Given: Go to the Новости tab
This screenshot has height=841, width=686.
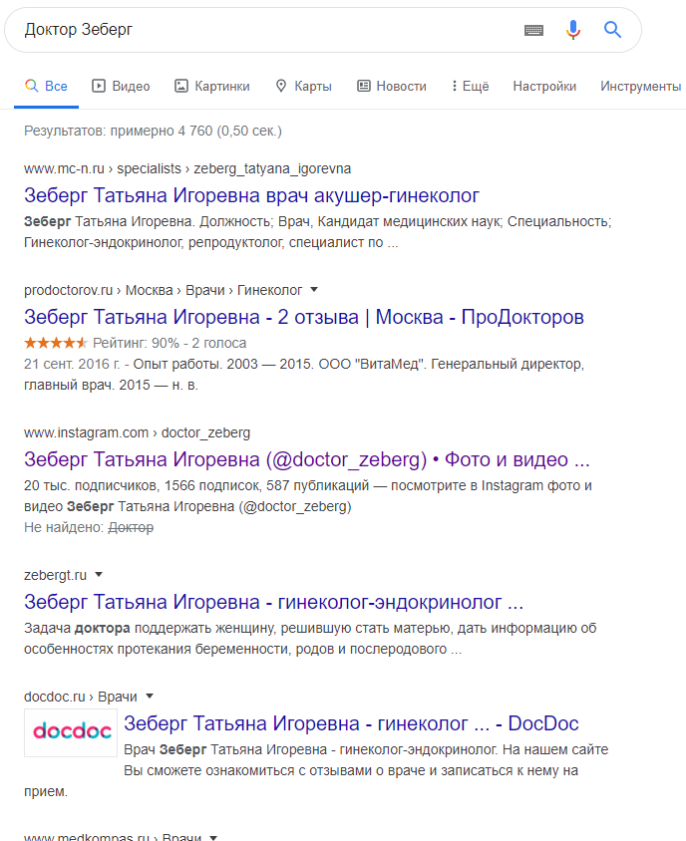Looking at the screenshot, I should [392, 86].
